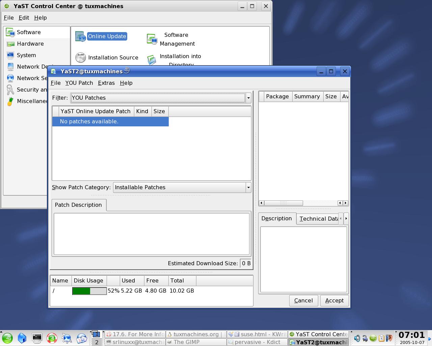Click the Cancel button
This screenshot has height=346, width=432.
[x=303, y=300]
